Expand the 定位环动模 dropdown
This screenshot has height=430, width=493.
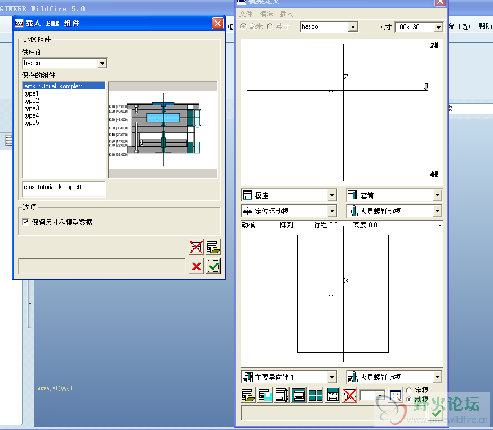point(332,211)
